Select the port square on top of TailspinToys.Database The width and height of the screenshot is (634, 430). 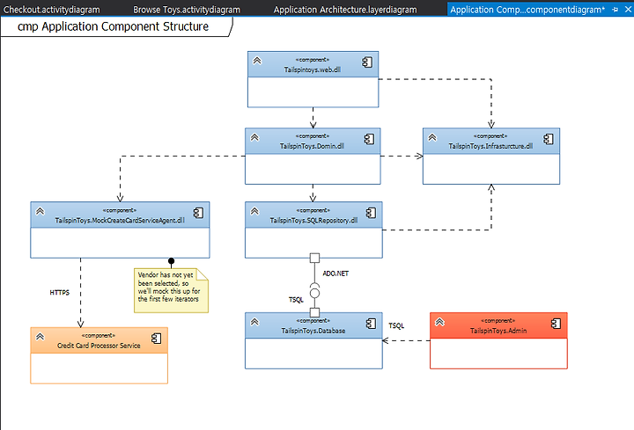coord(314,312)
